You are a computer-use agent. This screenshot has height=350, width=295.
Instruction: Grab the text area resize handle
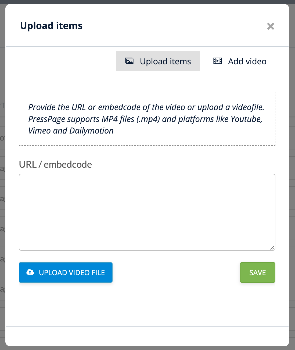[x=272, y=248]
